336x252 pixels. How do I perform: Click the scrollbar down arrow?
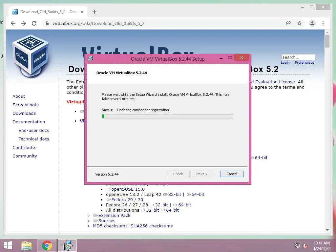click(327, 230)
